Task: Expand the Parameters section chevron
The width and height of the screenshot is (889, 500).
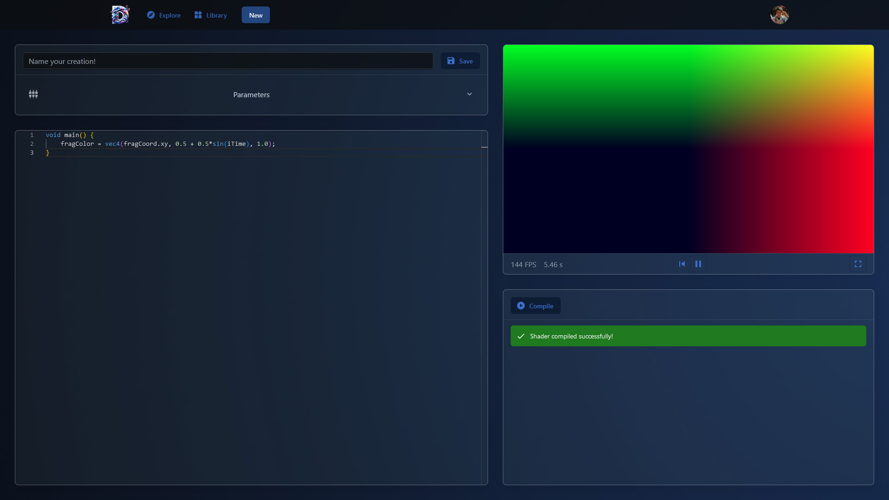Action: 469,94
